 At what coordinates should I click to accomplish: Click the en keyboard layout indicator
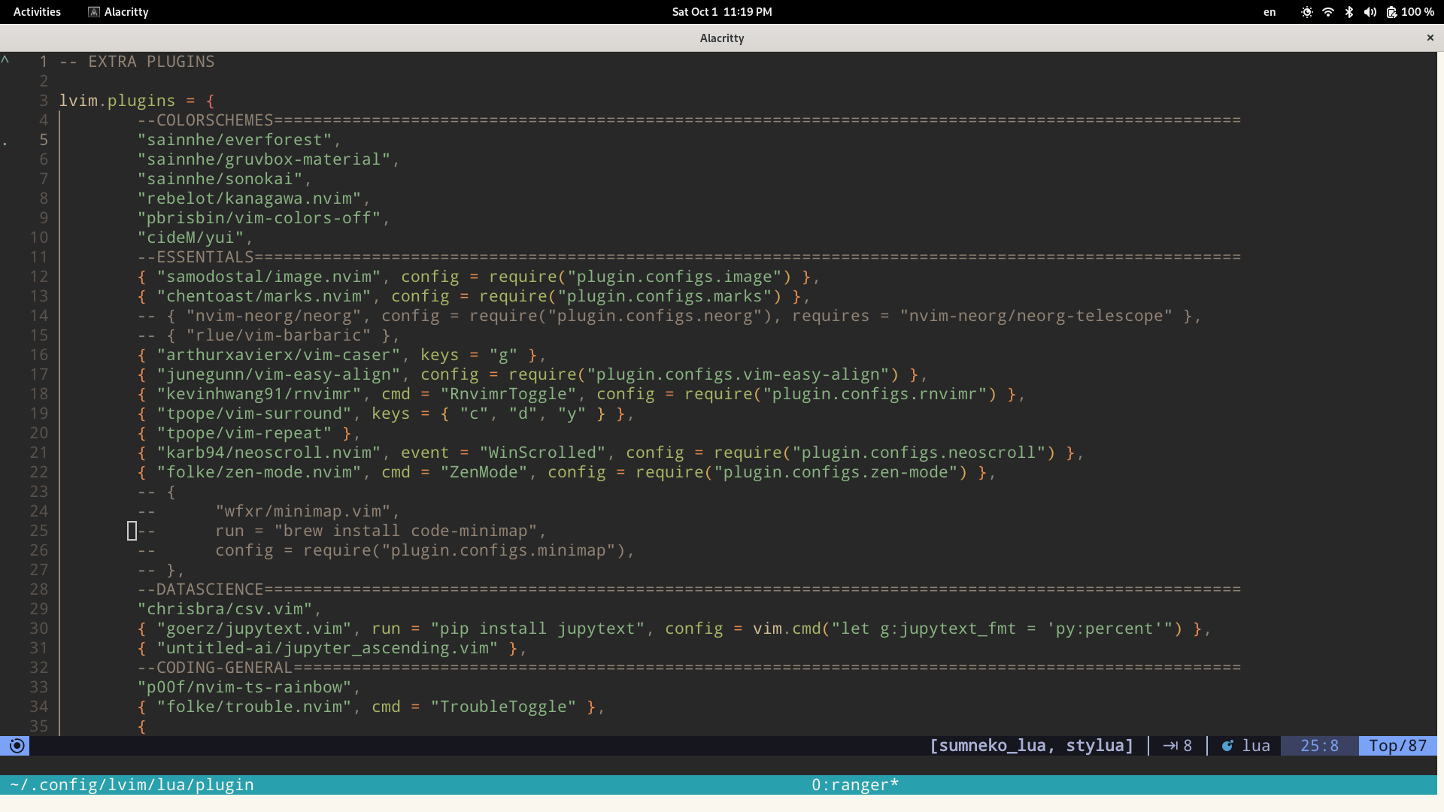[x=1270, y=12]
